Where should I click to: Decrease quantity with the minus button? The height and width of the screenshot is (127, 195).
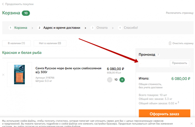[110, 80]
